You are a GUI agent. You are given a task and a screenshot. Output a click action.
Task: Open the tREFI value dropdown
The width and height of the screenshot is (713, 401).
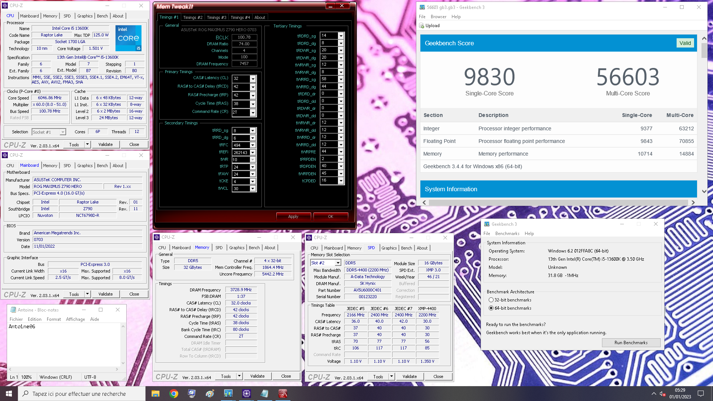click(x=253, y=153)
